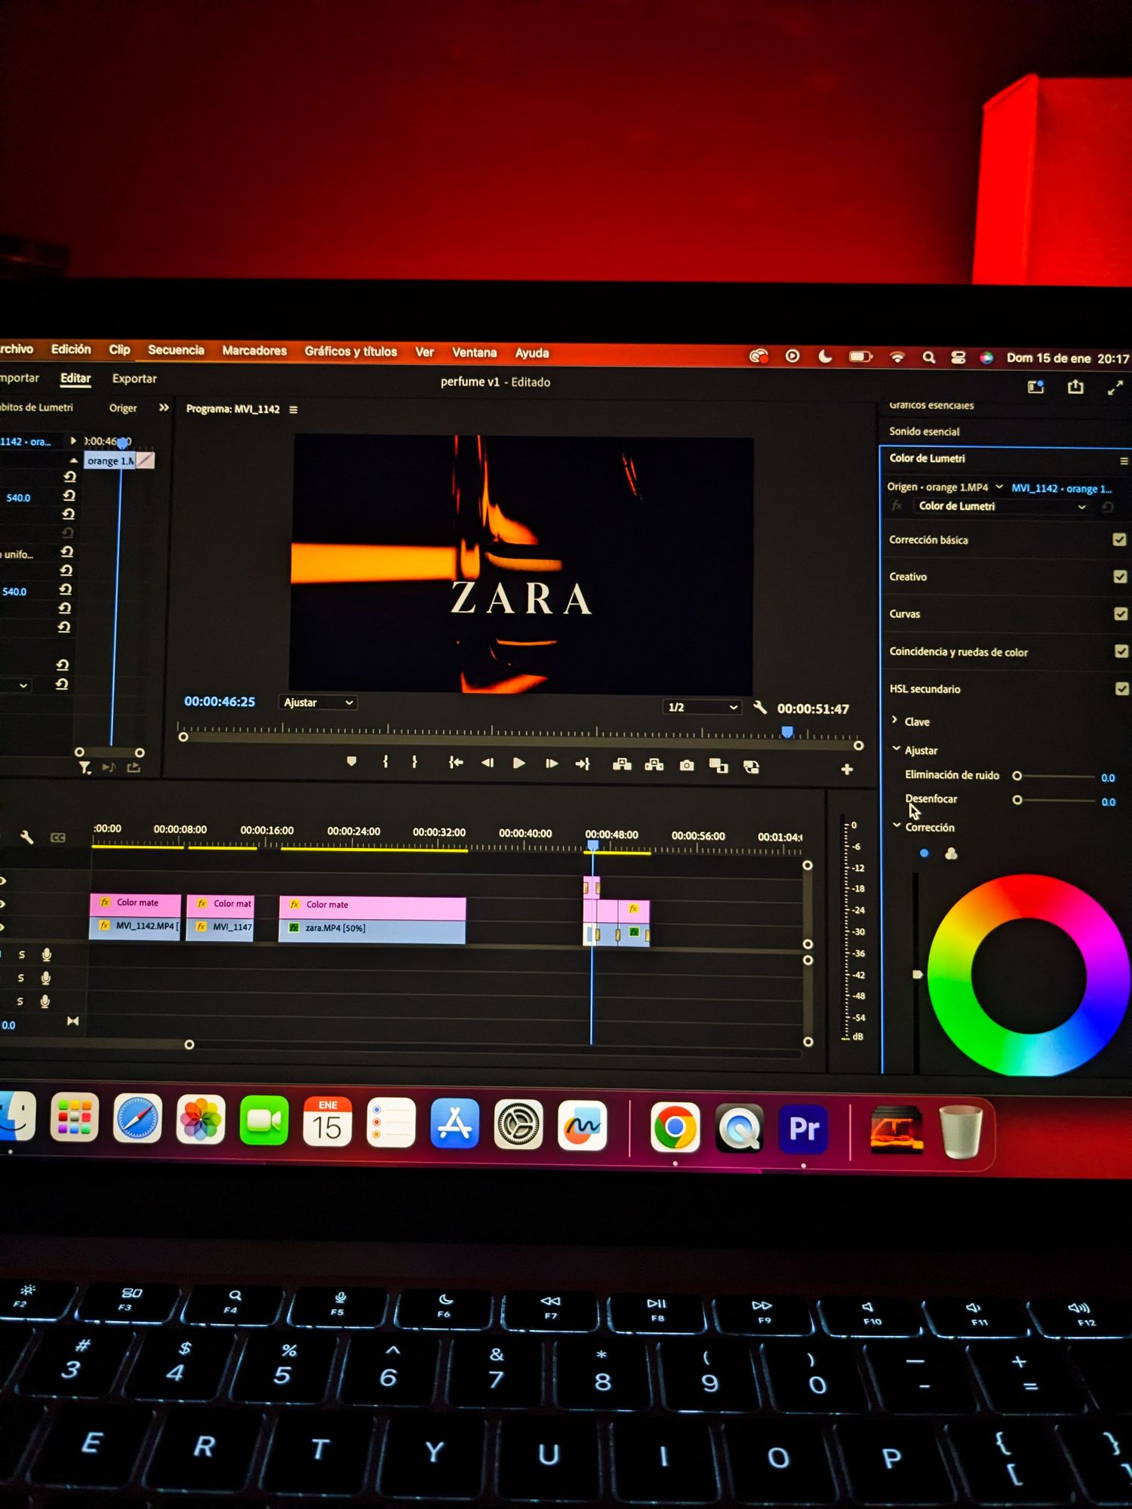
Task: Solo the first audio track (S)
Action: click(22, 954)
